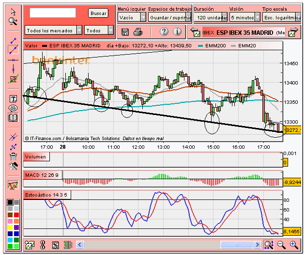Go to next instrument arrow icon
Screen dimensions: 306x255
(x=293, y=32)
